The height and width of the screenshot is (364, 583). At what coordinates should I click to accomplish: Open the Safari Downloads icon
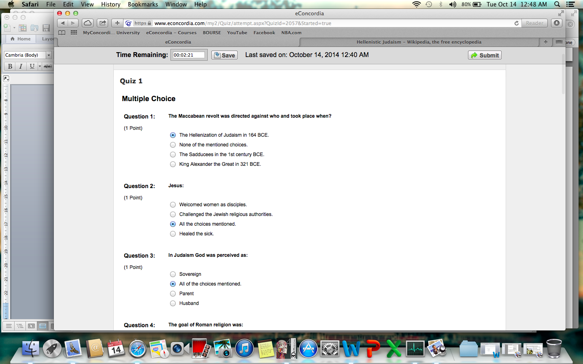tap(557, 23)
